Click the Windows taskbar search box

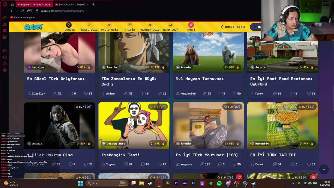click(x=107, y=183)
